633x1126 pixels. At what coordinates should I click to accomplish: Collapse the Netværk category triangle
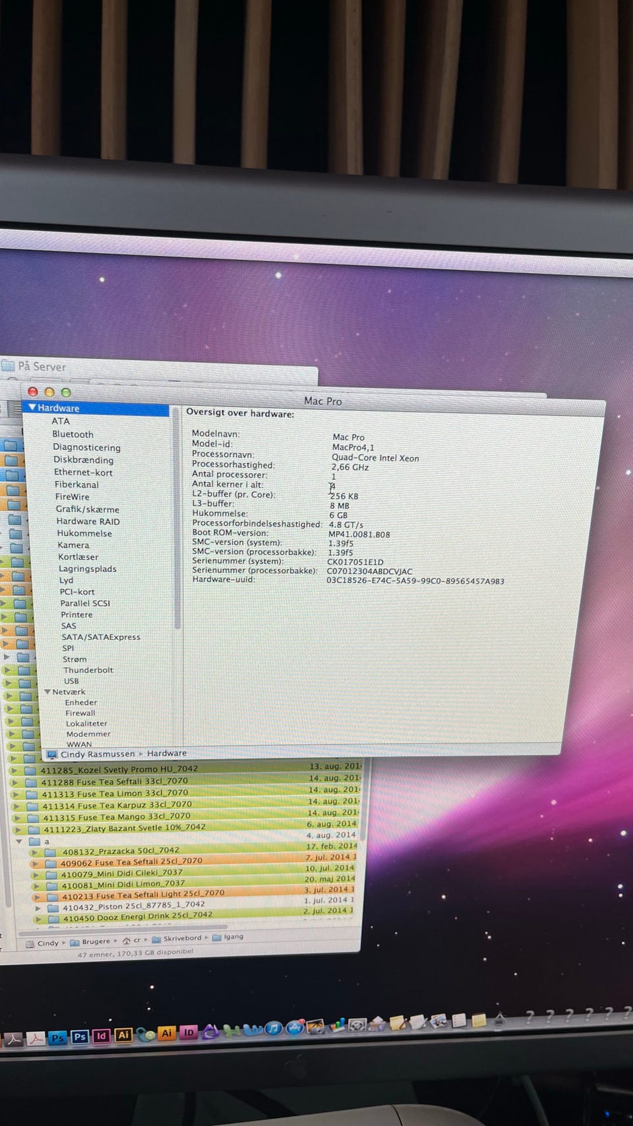(x=47, y=692)
